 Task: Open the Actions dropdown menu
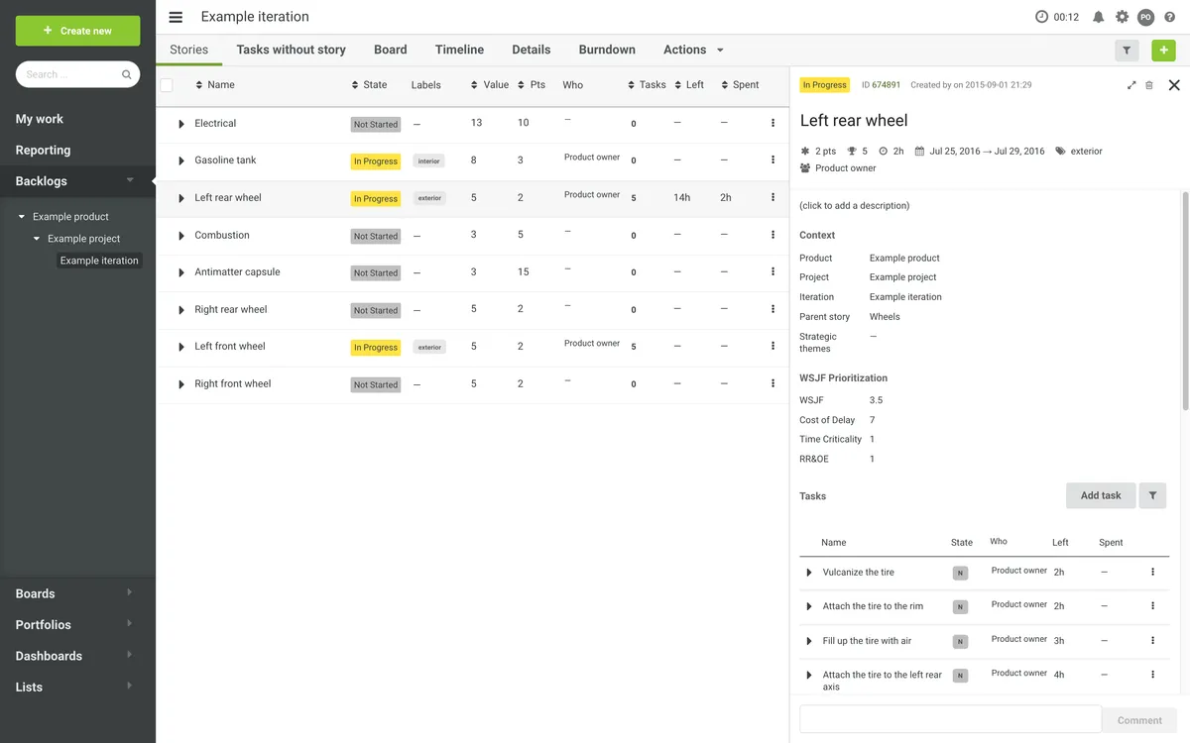pyautogui.click(x=693, y=50)
